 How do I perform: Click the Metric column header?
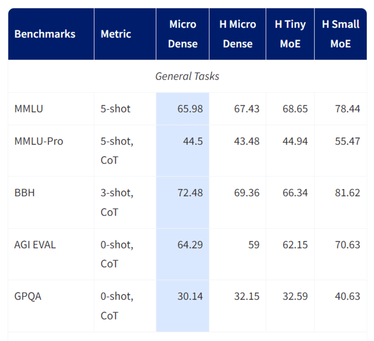(116, 34)
